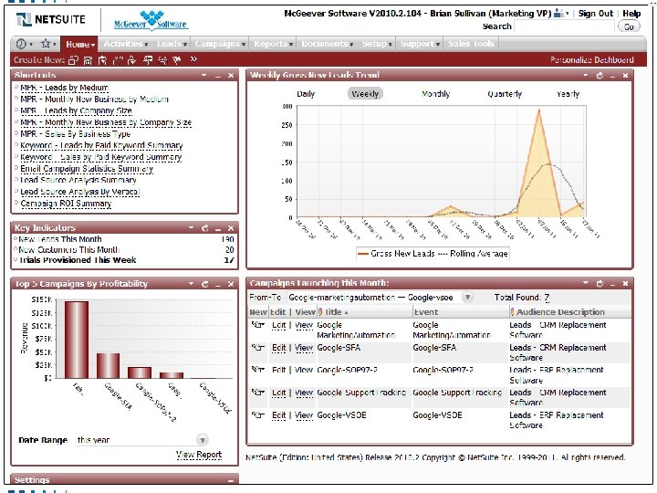The image size is (657, 493).
Task: Click the Sign Out link
Action: point(595,14)
